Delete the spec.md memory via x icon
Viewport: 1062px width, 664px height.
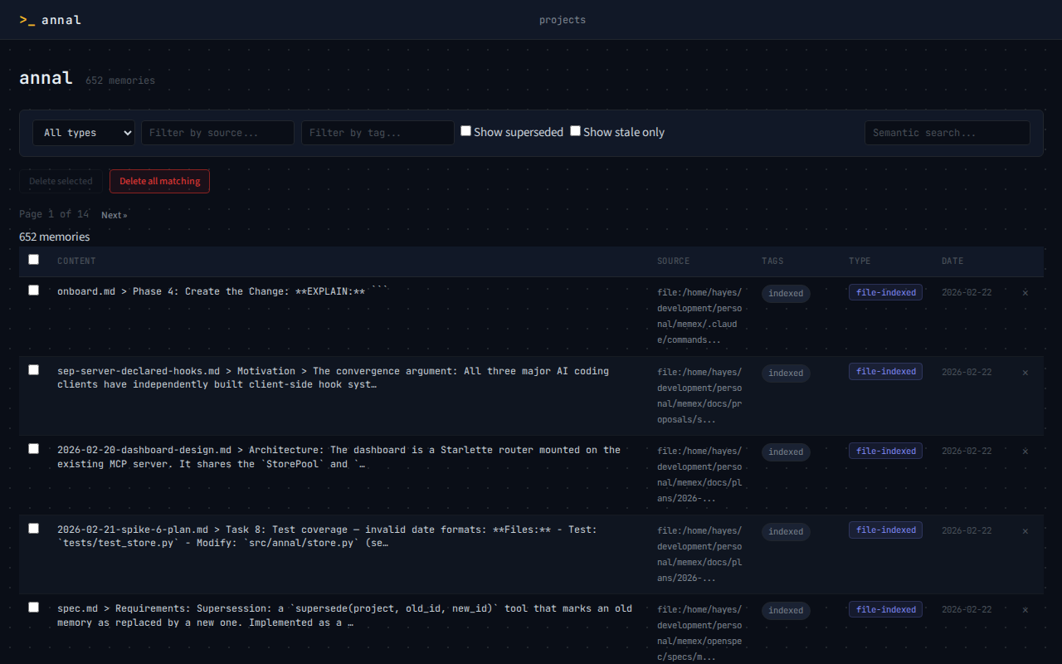(x=1025, y=610)
